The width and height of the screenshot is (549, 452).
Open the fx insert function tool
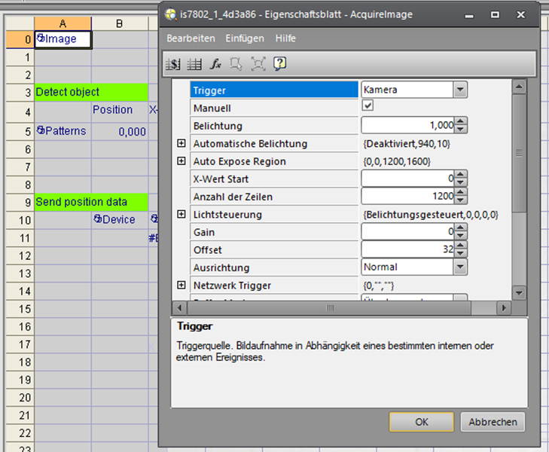[x=215, y=64]
